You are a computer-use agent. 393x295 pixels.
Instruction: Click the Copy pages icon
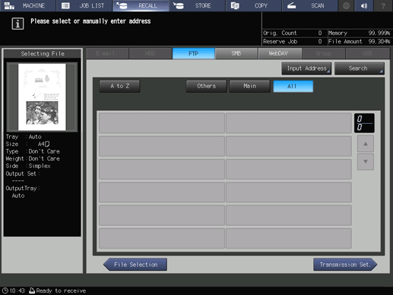[235, 5]
